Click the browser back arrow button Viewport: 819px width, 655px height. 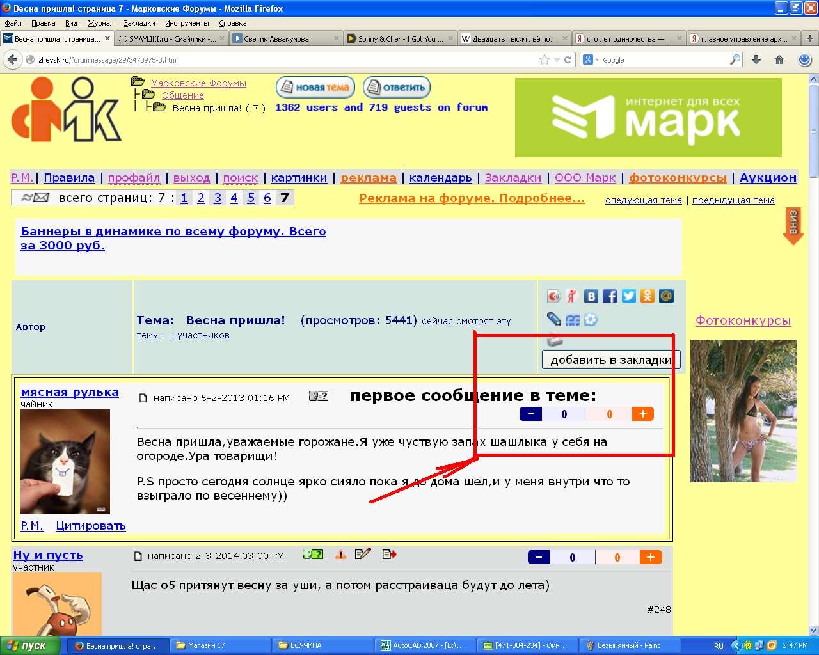(x=12, y=59)
